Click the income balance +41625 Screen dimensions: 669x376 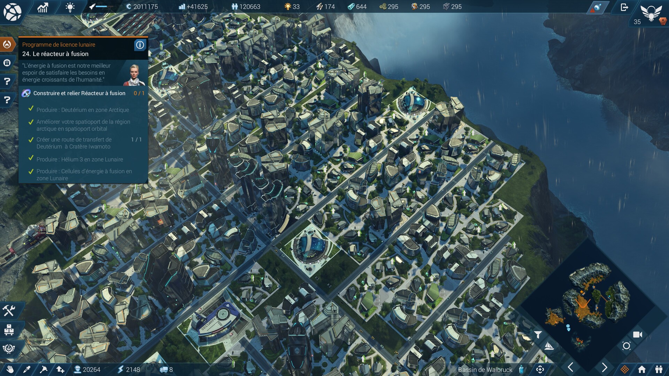tap(193, 7)
